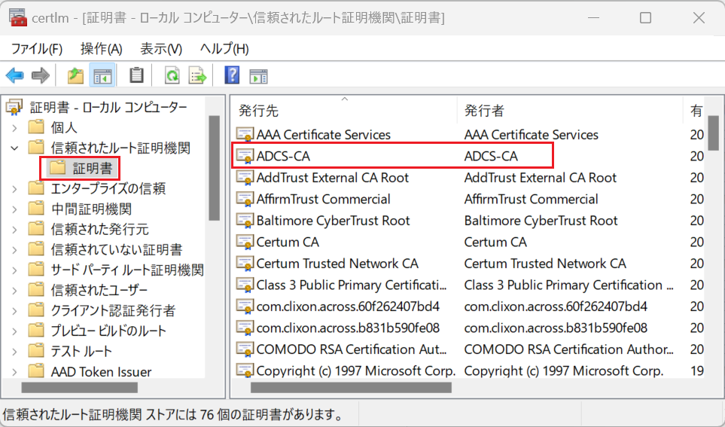
Task: Click the tree pane vertical scrollbar thumb
Action: (x=214, y=169)
